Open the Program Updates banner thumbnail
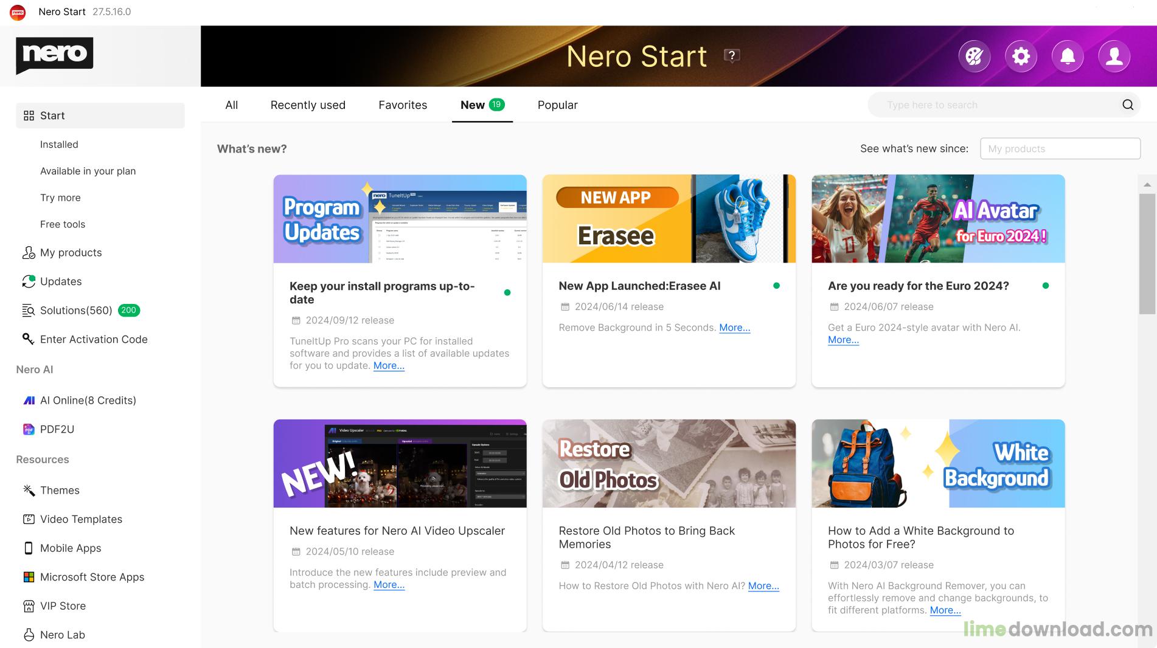 tap(400, 219)
